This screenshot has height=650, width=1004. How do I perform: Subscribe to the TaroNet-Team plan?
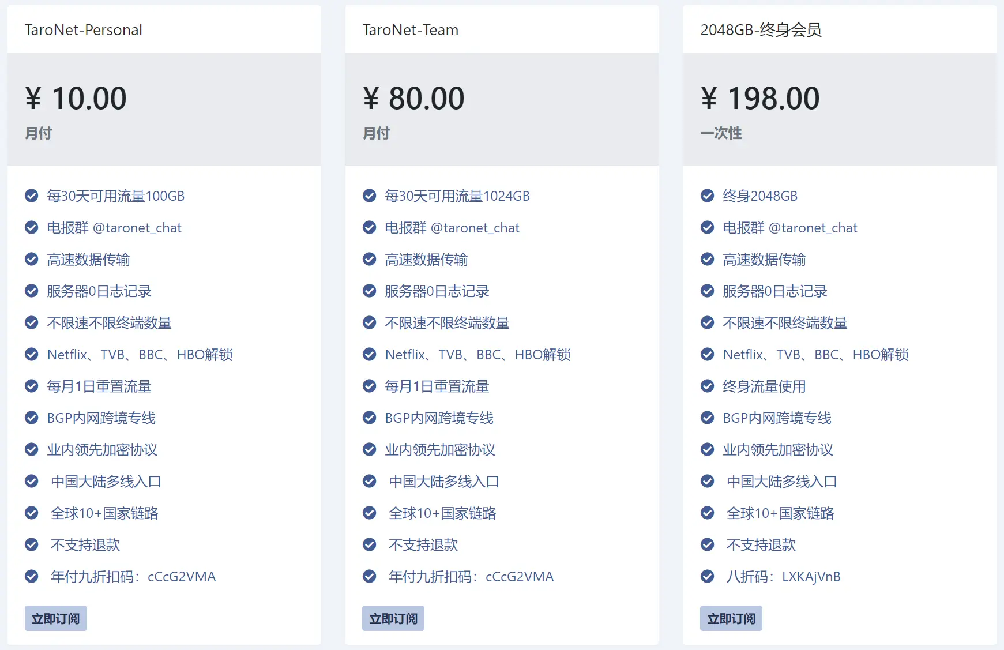point(393,618)
